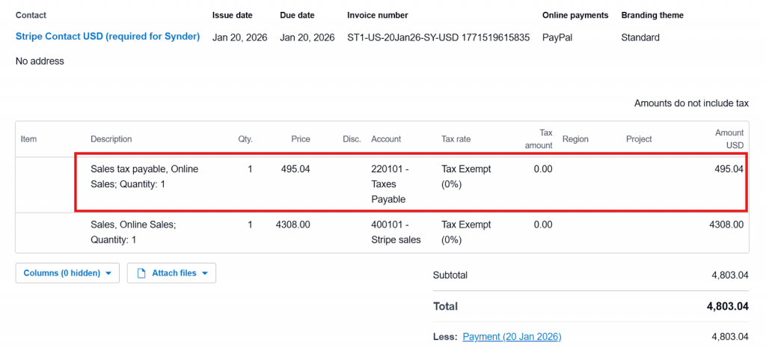Click the Amount USD column header
Image resolution: width=766 pixels, height=348 pixels.
coord(729,138)
